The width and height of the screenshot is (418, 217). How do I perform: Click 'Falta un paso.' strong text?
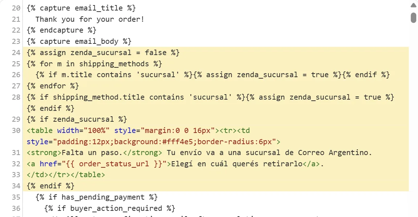click(92, 153)
